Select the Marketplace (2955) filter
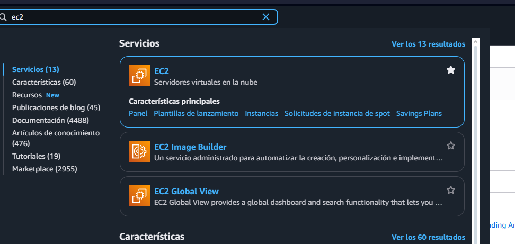 45,169
